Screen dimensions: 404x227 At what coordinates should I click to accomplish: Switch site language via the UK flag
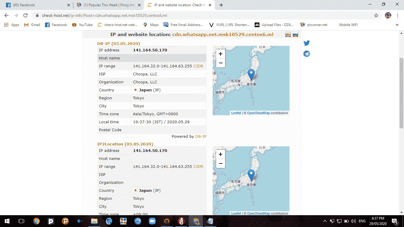point(288,35)
